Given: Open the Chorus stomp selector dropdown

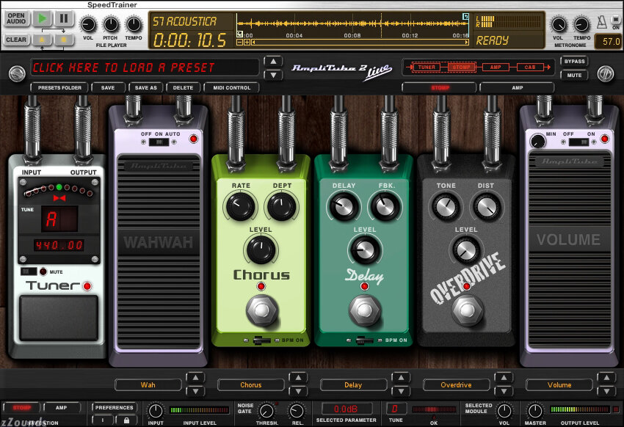Looking at the screenshot, I should click(x=251, y=385).
